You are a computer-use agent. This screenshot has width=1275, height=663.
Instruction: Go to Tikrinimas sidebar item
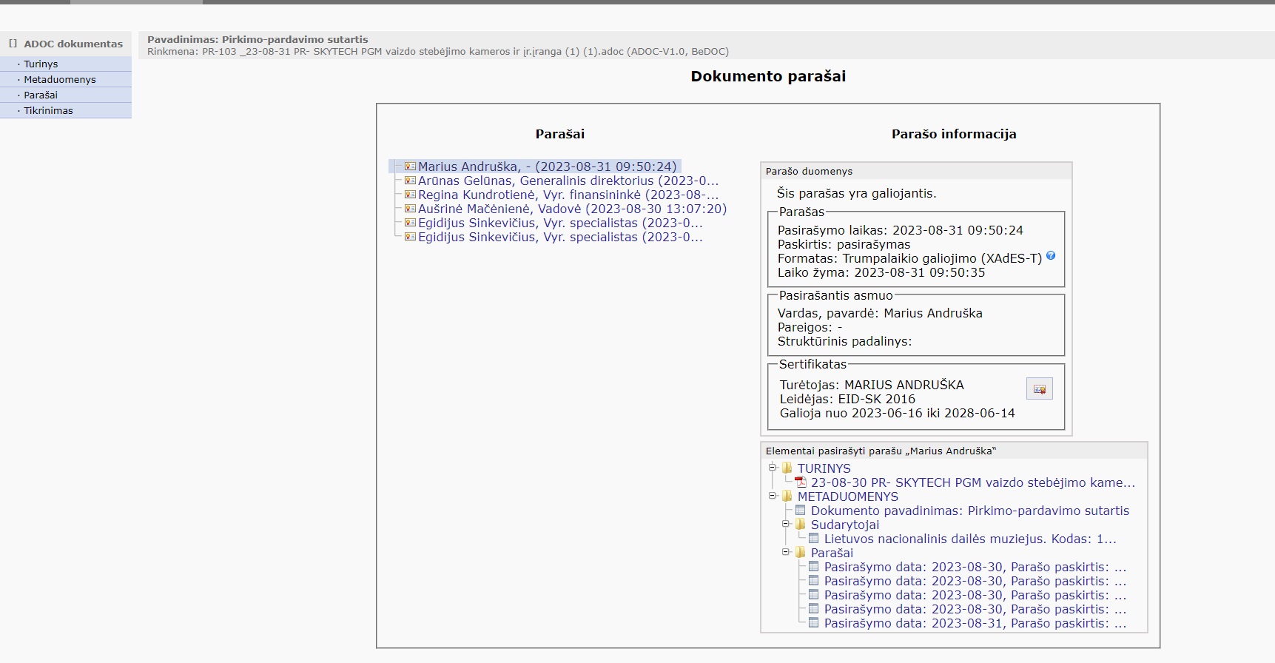click(x=48, y=111)
